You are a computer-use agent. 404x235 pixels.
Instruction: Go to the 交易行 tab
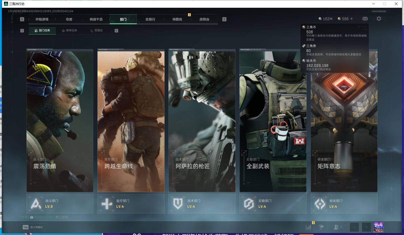pyautogui.click(x=150, y=19)
